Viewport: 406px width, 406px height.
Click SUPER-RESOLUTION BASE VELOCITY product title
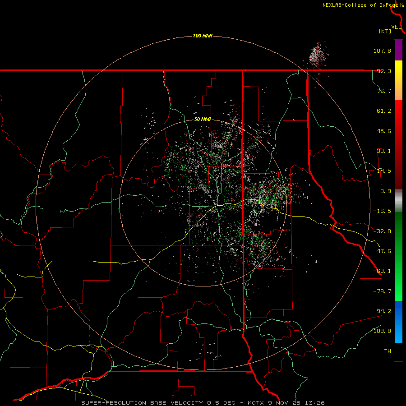143,403
